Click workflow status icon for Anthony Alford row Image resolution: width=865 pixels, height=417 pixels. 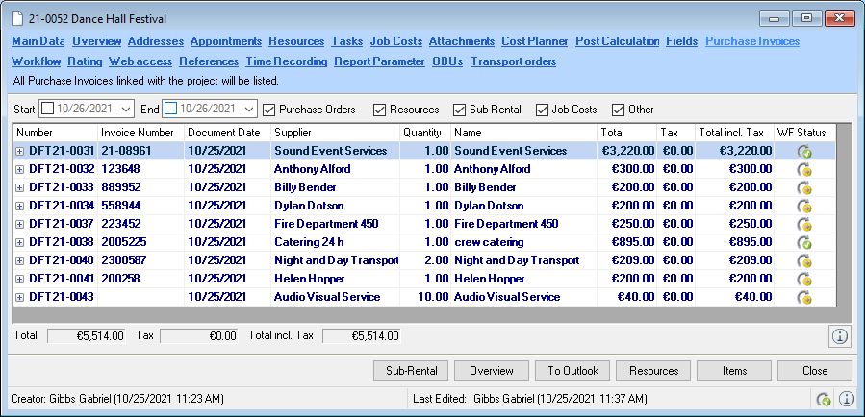tap(804, 169)
